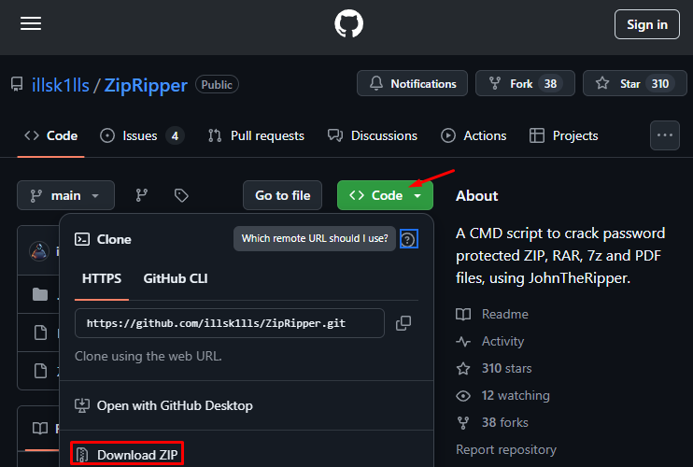693x467 pixels.
Task: View tags via the tag icon
Action: (181, 195)
